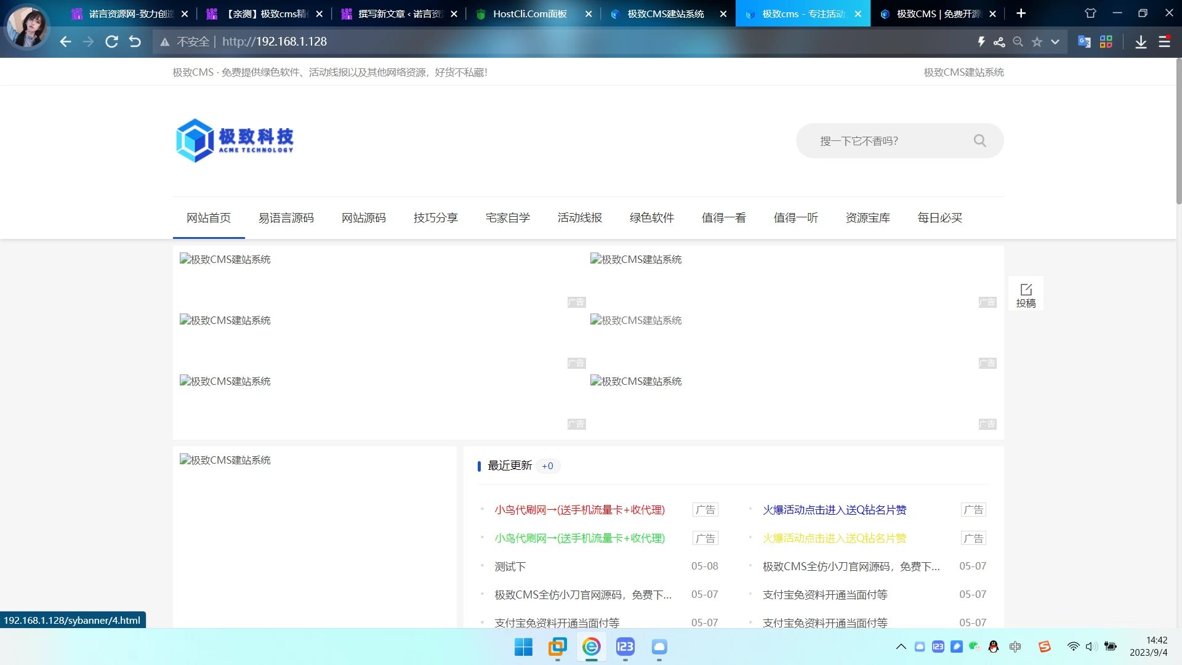Open the Windows Start button
Image resolution: width=1182 pixels, height=665 pixels.
[x=523, y=647]
